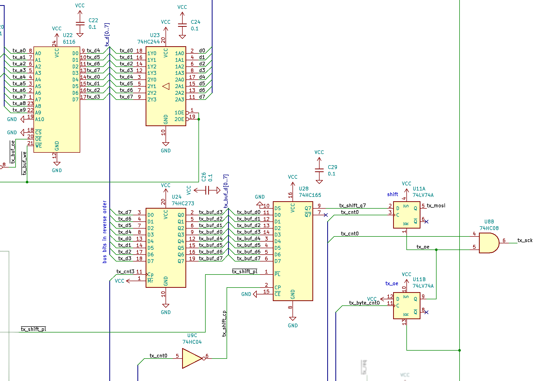This screenshot has width=540, height=381.
Task: Click the C22 capacitor symbol
Action: coord(80,24)
